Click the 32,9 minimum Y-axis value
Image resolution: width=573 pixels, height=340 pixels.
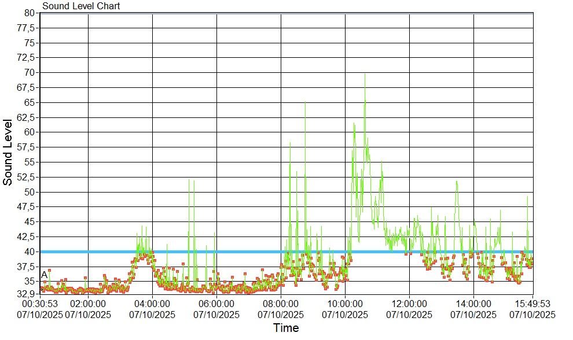click(x=27, y=294)
